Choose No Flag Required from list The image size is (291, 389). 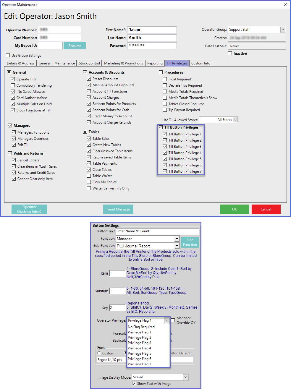(148, 327)
